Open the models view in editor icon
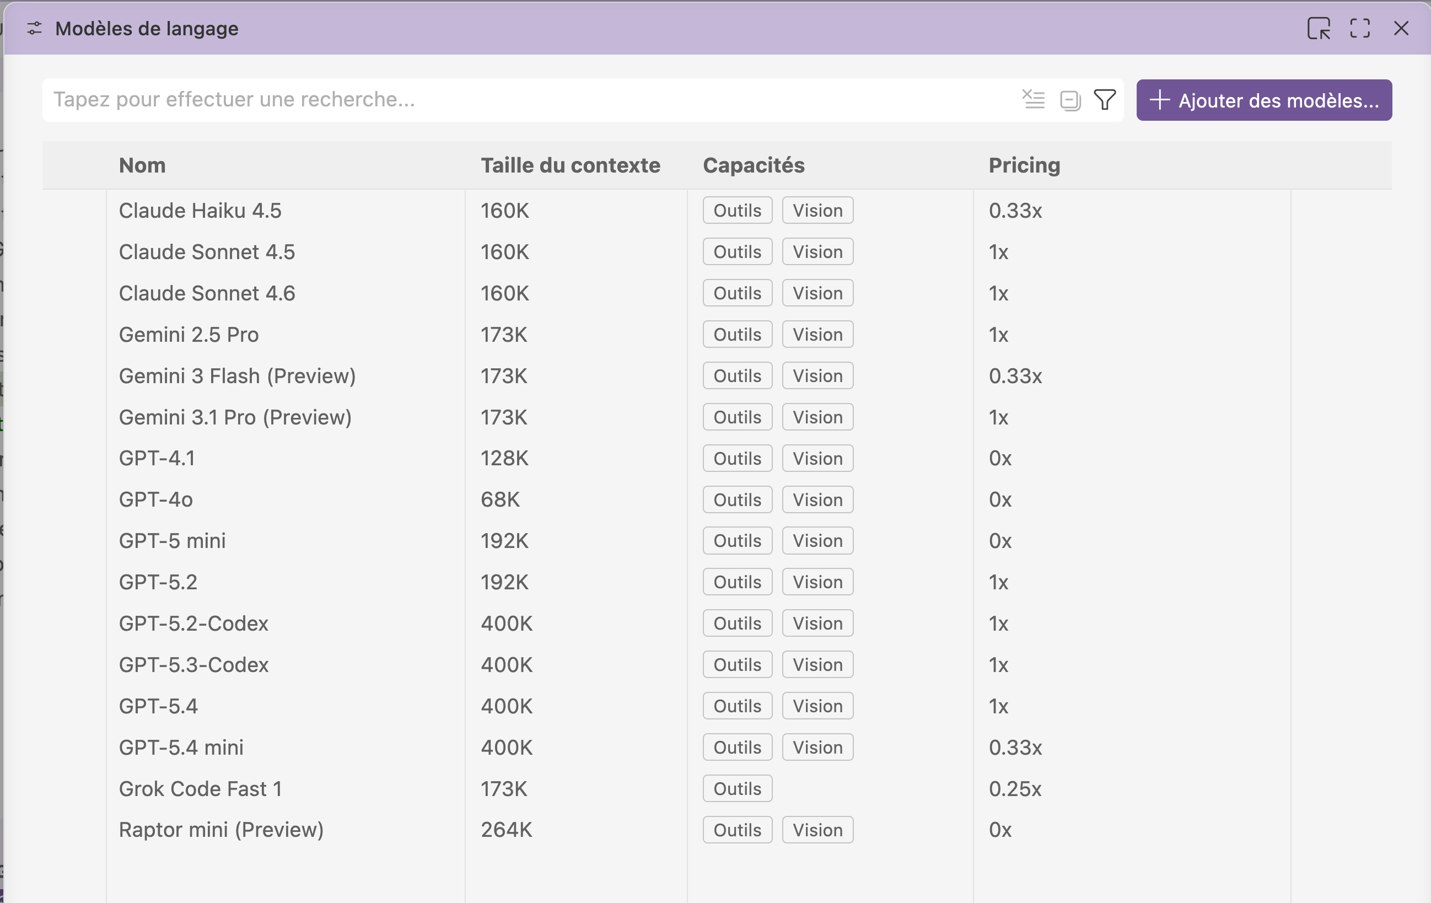This screenshot has height=903, width=1431. pyautogui.click(x=1319, y=29)
